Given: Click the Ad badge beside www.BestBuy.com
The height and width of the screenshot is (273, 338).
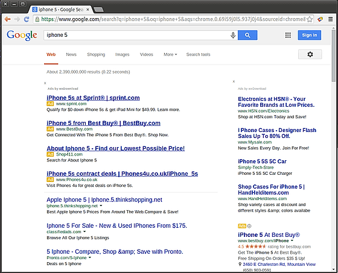Looking at the screenshot, I should click(50, 129).
